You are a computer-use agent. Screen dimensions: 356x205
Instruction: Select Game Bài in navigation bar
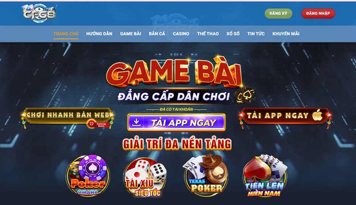click(130, 34)
